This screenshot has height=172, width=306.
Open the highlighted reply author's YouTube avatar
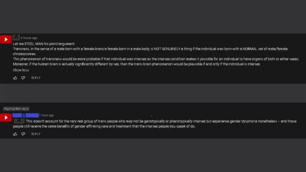[6, 117]
